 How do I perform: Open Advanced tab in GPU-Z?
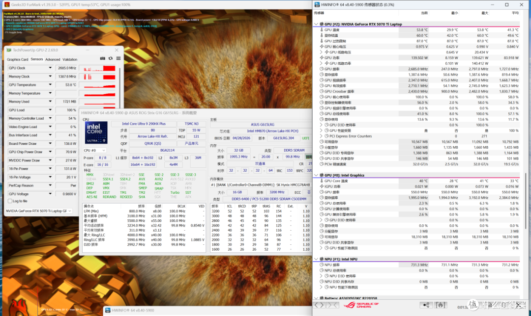[x=53, y=59]
